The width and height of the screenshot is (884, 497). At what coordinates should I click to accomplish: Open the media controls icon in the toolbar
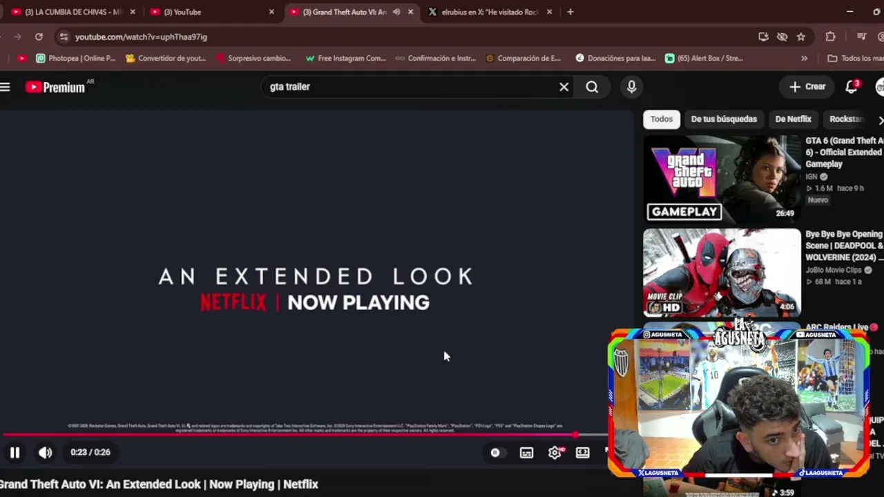(861, 37)
